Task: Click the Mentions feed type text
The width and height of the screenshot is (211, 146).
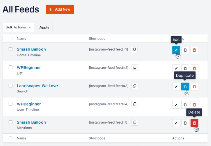Action: tap(24, 128)
